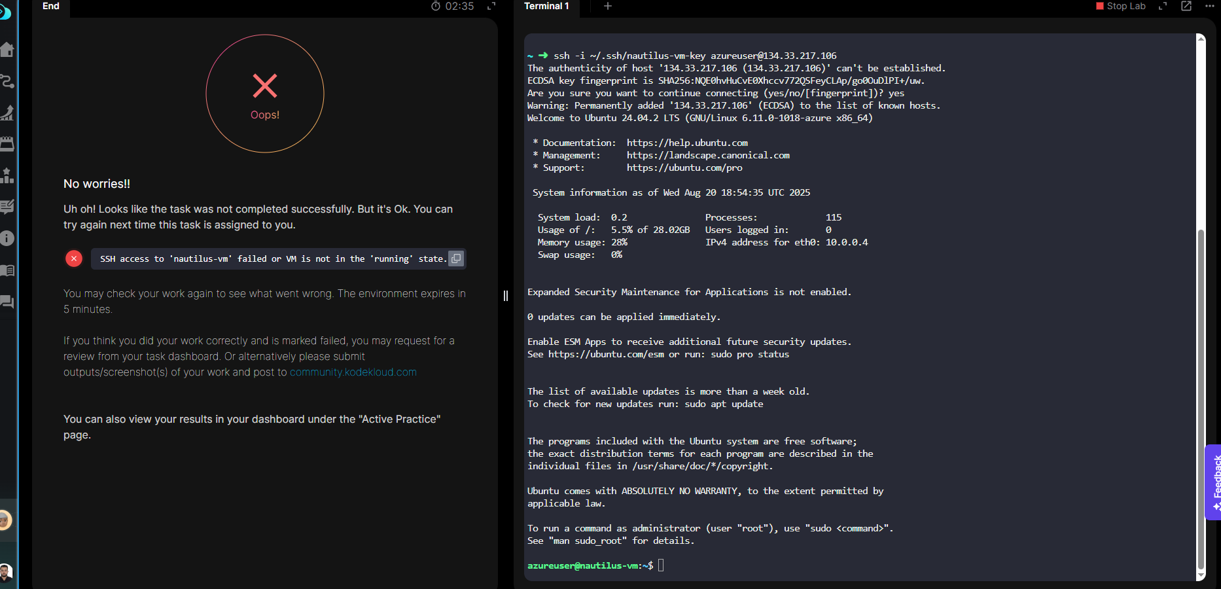Click the terminal scrollbar down arrow
Screen dimensions: 1221x589
click(1201, 575)
